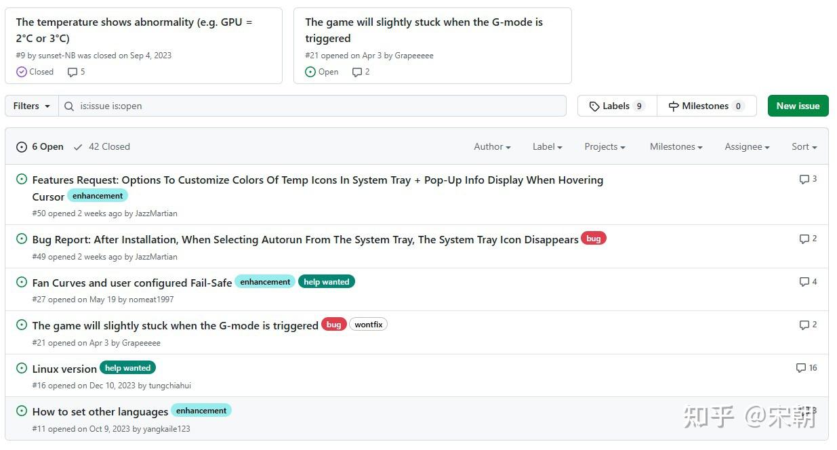Create a New issue
837x450 pixels.
[798, 106]
